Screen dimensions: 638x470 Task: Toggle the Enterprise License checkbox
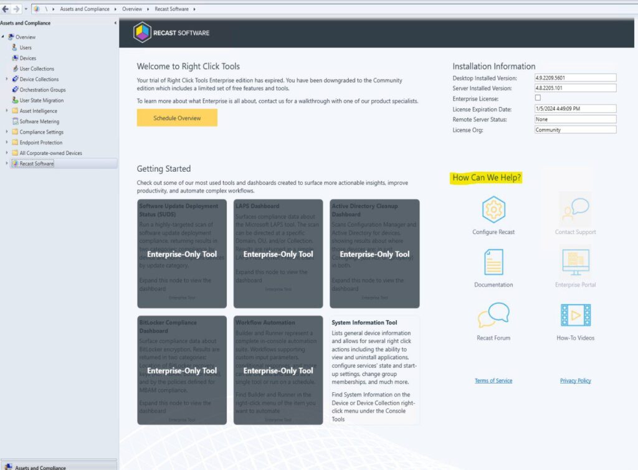click(538, 98)
